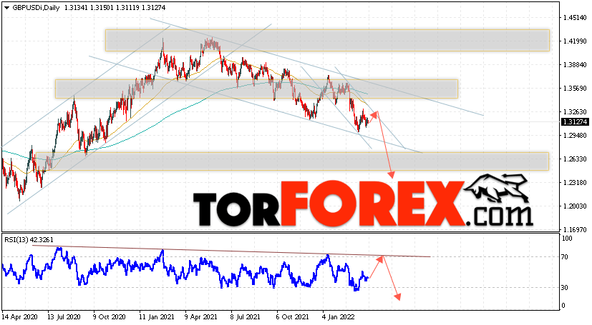The width and height of the screenshot is (592, 325).
Task: Select the GBPUSDi,Daily symbol label
Action: [36, 8]
